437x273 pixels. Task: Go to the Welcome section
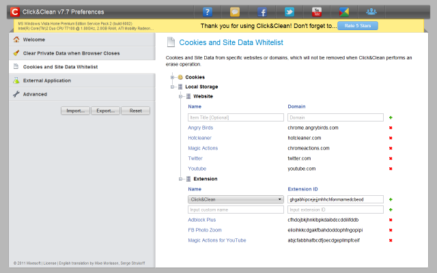click(82, 40)
